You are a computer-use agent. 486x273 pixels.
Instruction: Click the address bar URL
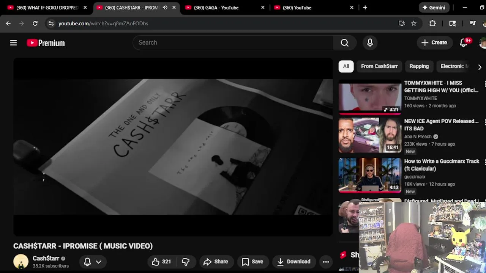pyautogui.click(x=103, y=24)
